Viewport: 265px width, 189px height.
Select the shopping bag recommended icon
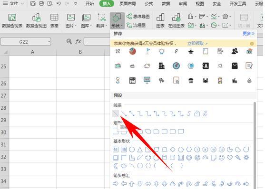point(235,66)
